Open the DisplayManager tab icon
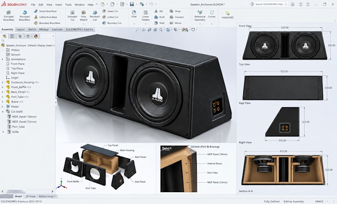The height and width of the screenshot is (204, 337). 36,36
